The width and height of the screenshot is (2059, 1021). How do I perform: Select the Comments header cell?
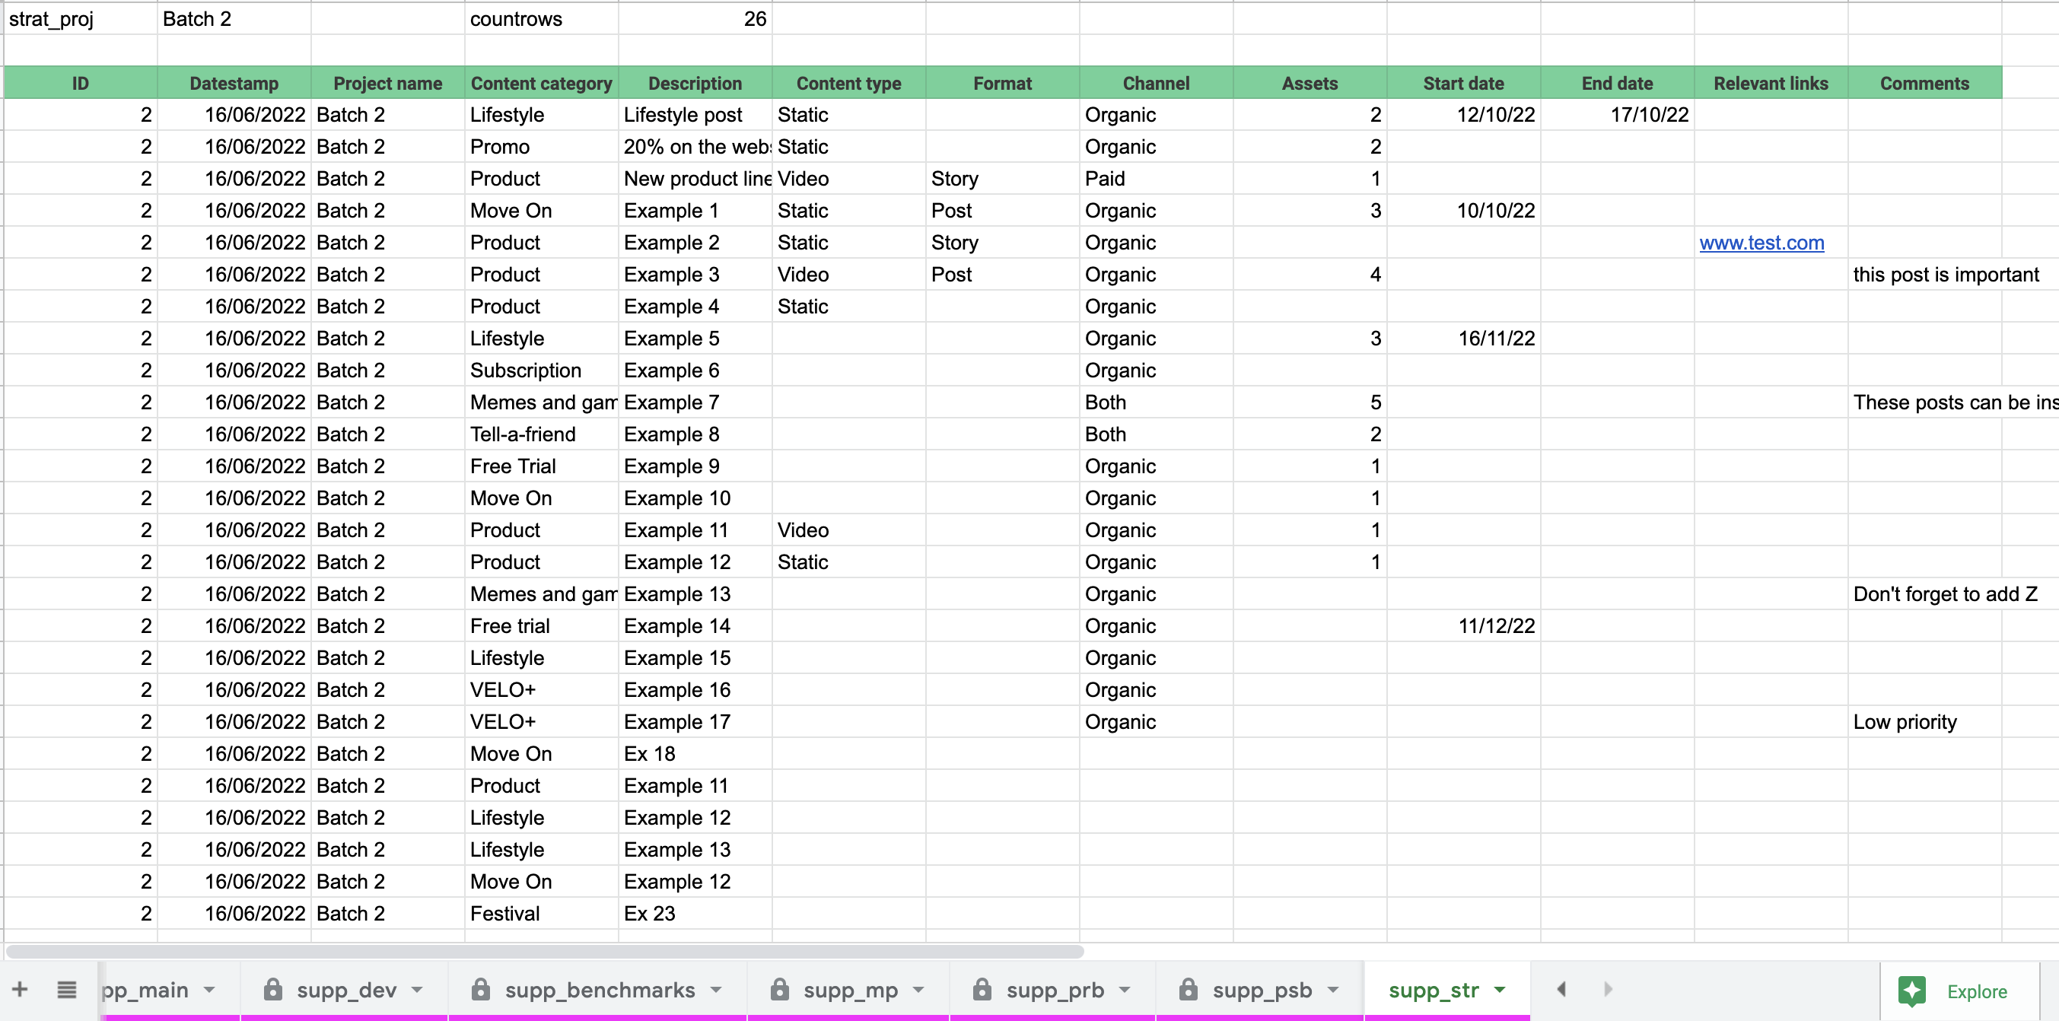click(1925, 83)
